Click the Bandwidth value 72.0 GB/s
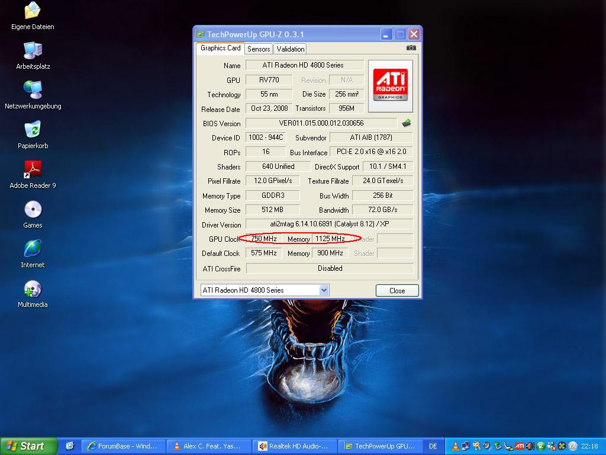606x455 pixels. (383, 210)
